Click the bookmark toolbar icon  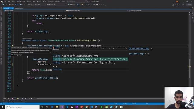[x=97, y=5]
